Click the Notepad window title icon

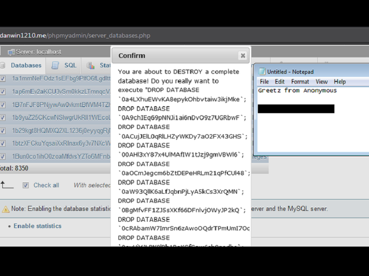(x=262, y=71)
